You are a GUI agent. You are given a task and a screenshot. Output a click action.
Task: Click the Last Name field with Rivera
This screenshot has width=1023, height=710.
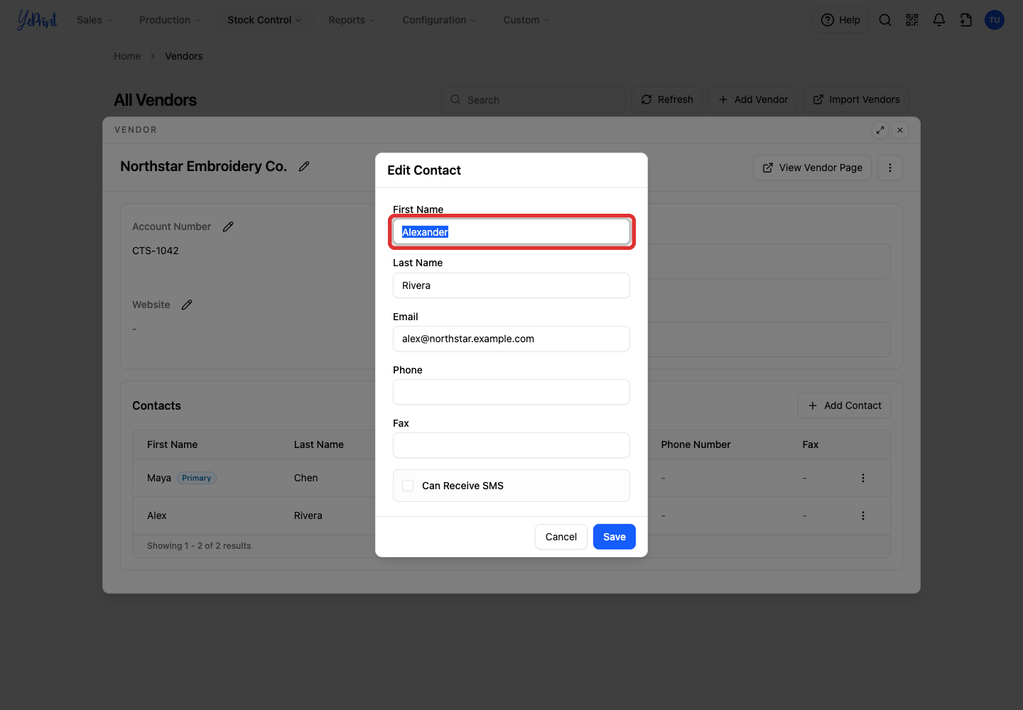point(511,285)
